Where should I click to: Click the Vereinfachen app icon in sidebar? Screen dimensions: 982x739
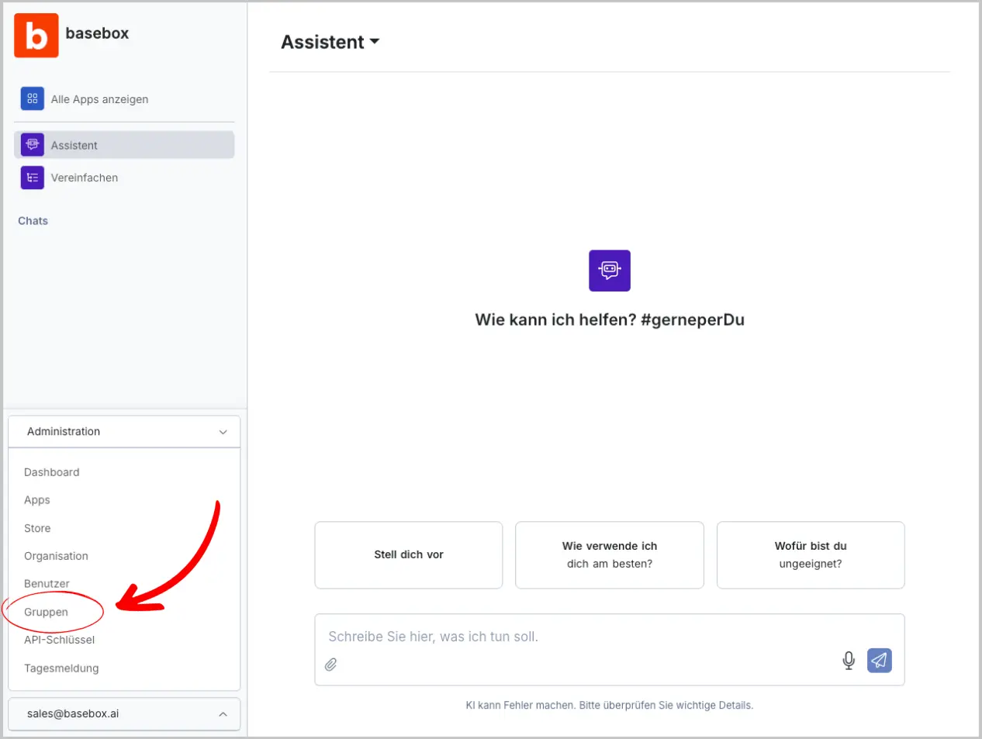[x=32, y=178]
